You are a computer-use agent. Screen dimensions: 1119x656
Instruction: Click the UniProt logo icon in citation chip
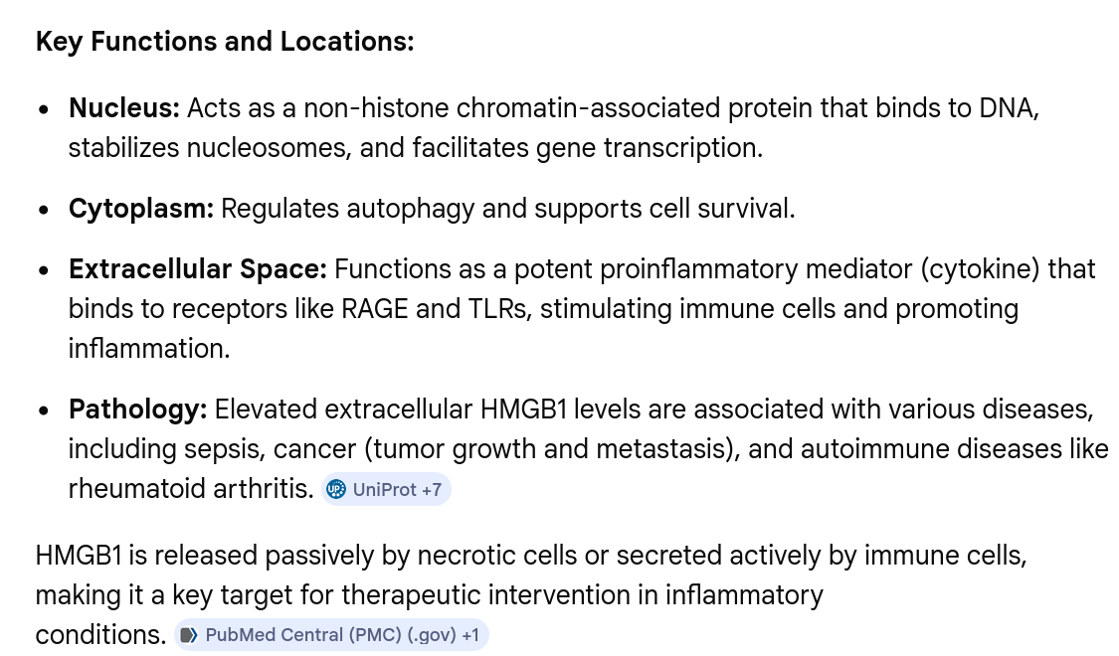336,489
